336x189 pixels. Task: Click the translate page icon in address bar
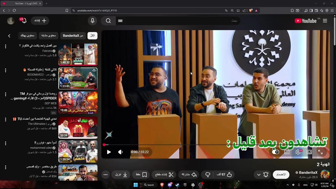226,10
